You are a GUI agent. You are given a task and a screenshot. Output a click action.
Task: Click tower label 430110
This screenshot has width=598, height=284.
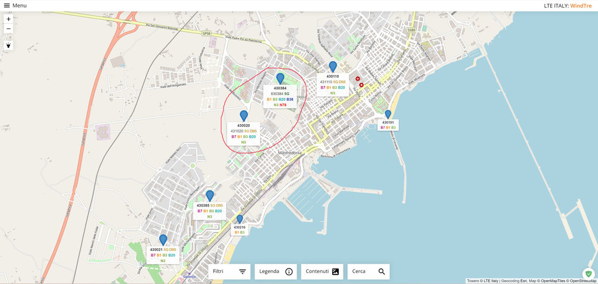[x=332, y=76]
